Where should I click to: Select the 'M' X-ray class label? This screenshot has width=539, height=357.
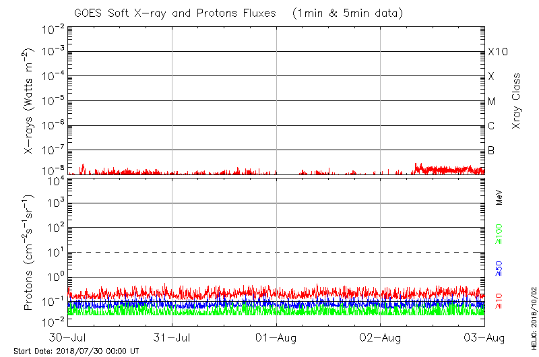click(x=492, y=101)
